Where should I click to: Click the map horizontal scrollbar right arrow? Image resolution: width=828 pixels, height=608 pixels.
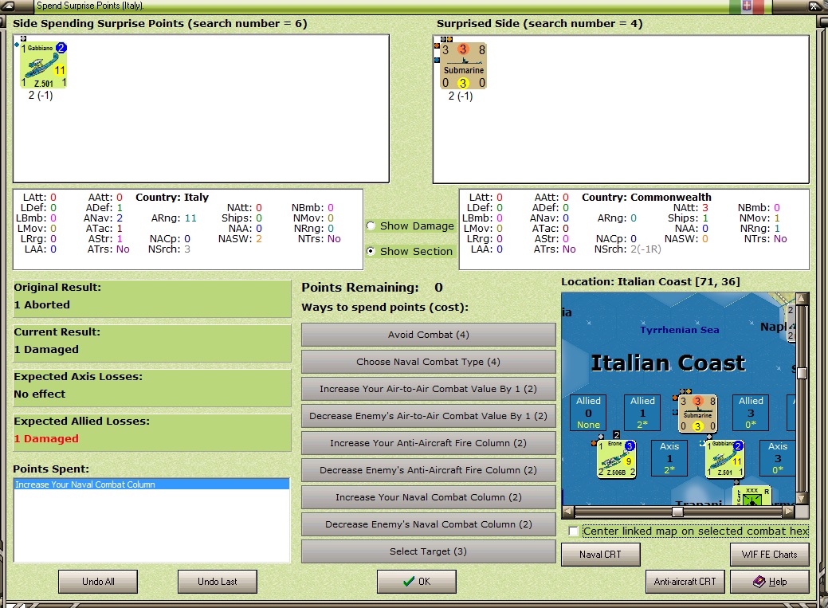coord(788,512)
